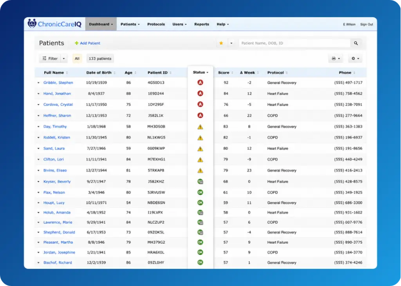Viewport: 401px width, 286px height.
Task: Open the Users menu
Action: tap(179, 24)
